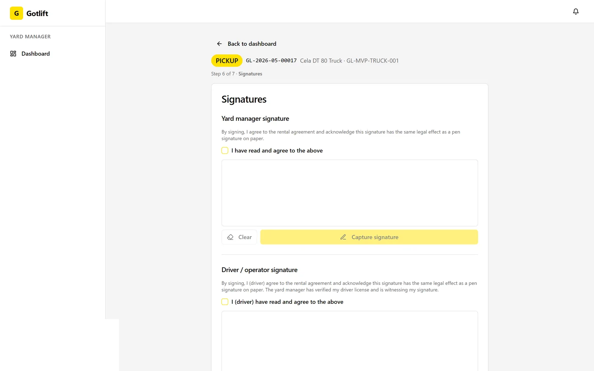Click inside the yard manager signature pad
Image resolution: width=594 pixels, height=371 pixels.
pyautogui.click(x=350, y=193)
